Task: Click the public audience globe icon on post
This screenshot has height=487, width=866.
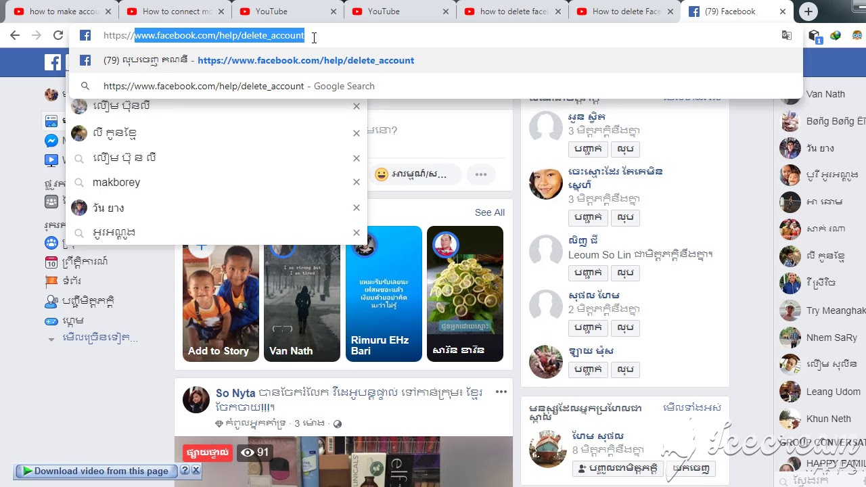Action: 338,423
